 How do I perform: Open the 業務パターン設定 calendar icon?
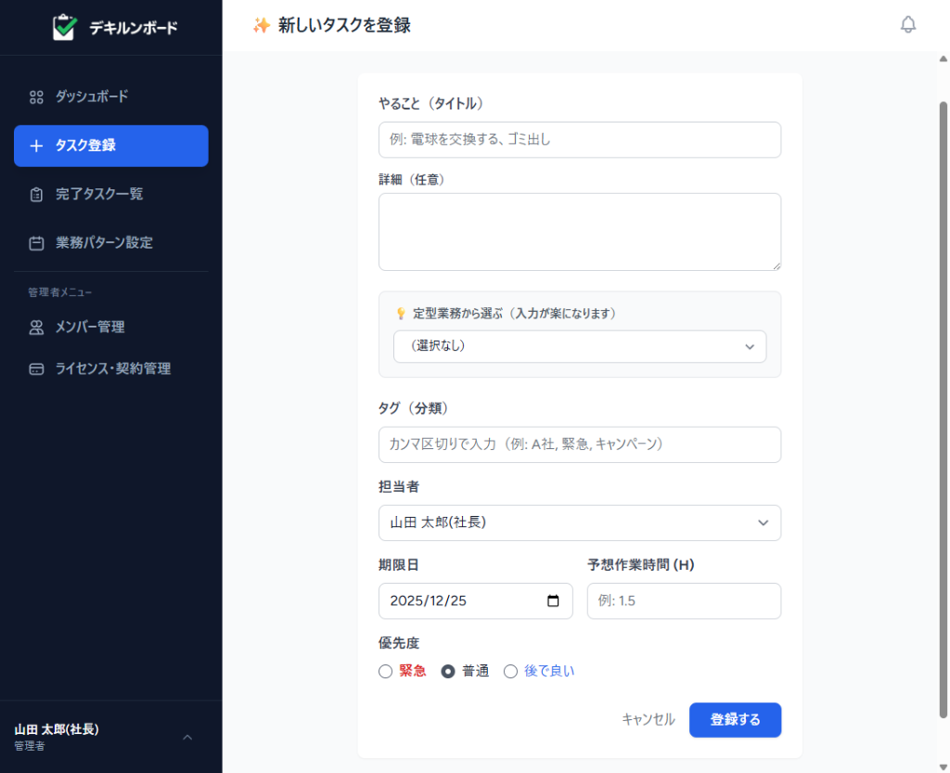coord(35,242)
